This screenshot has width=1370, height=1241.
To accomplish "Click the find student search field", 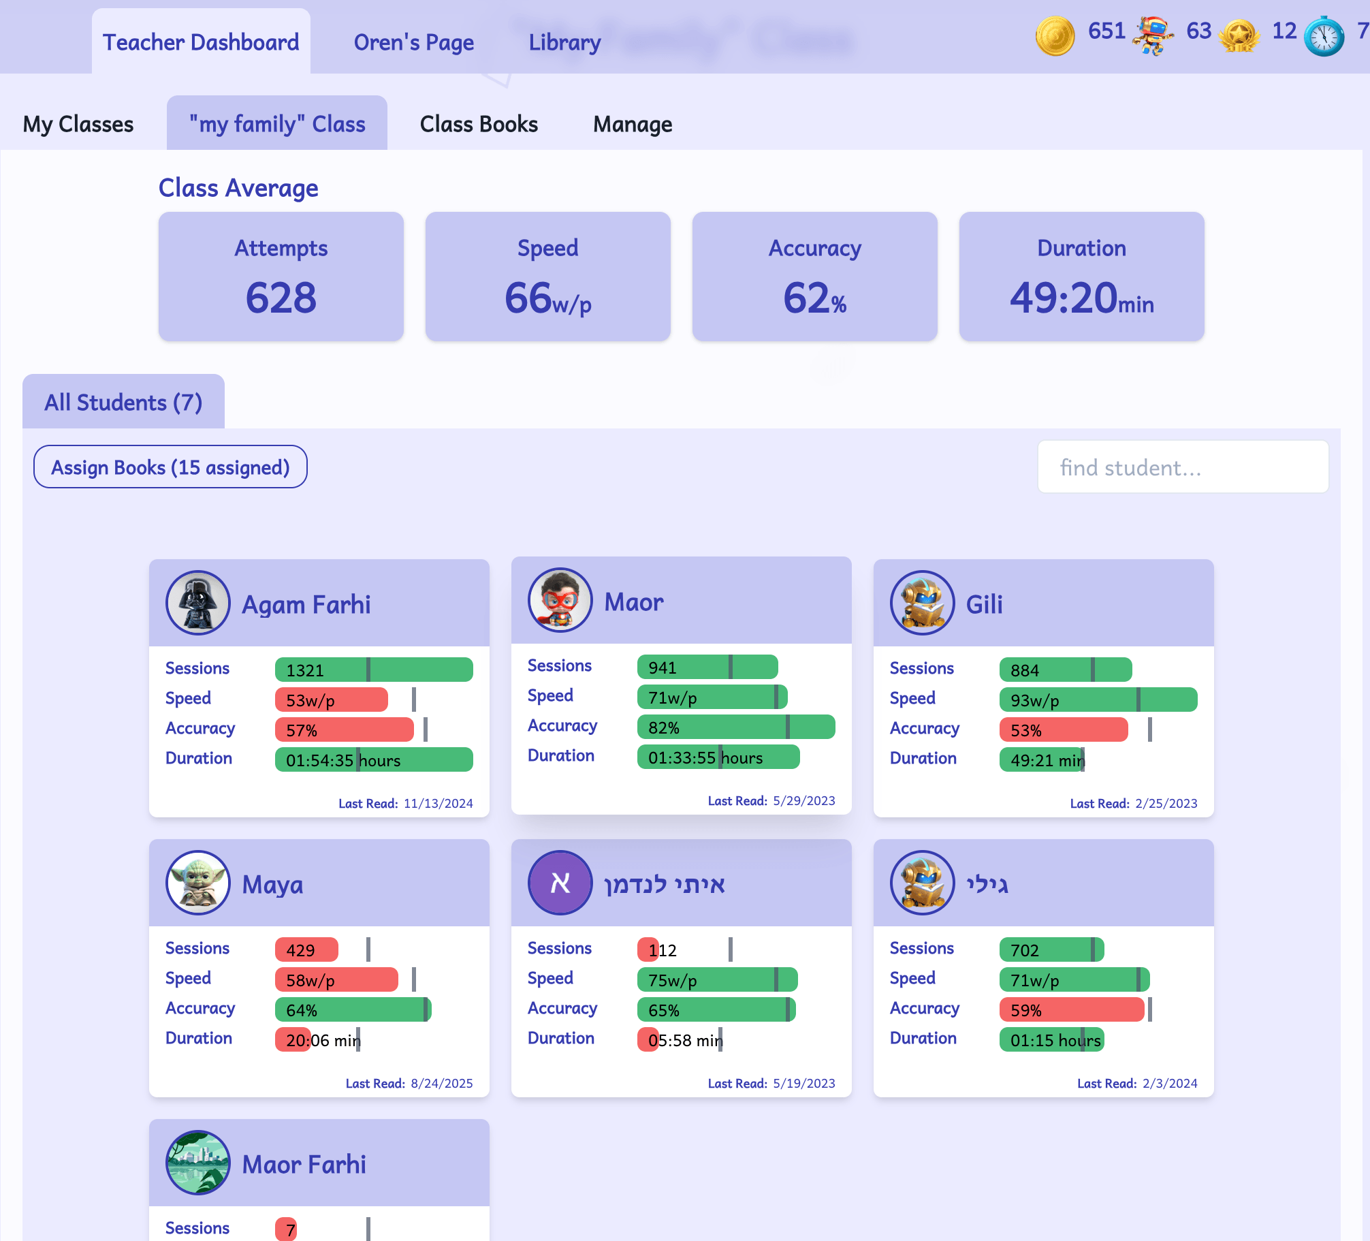I will [1183, 467].
